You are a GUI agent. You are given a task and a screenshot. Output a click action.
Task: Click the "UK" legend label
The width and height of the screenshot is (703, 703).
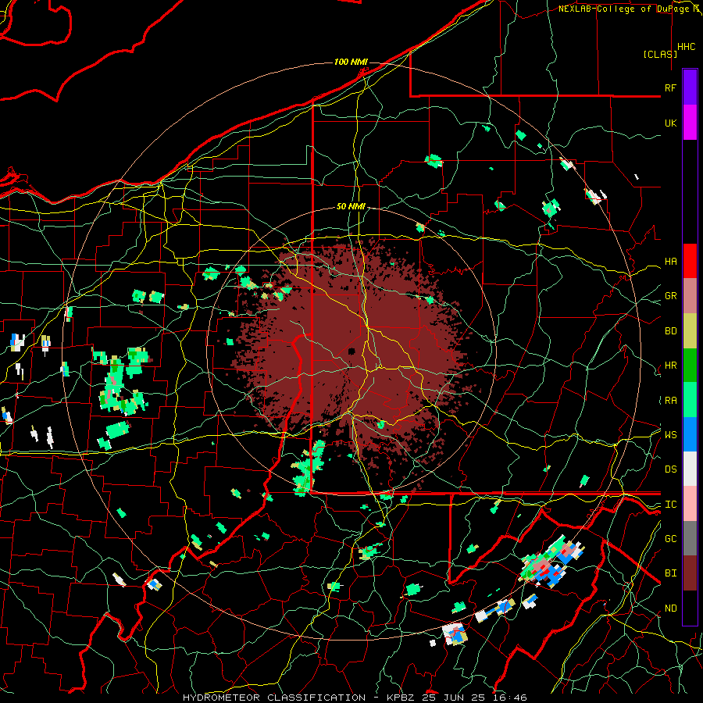click(x=670, y=123)
